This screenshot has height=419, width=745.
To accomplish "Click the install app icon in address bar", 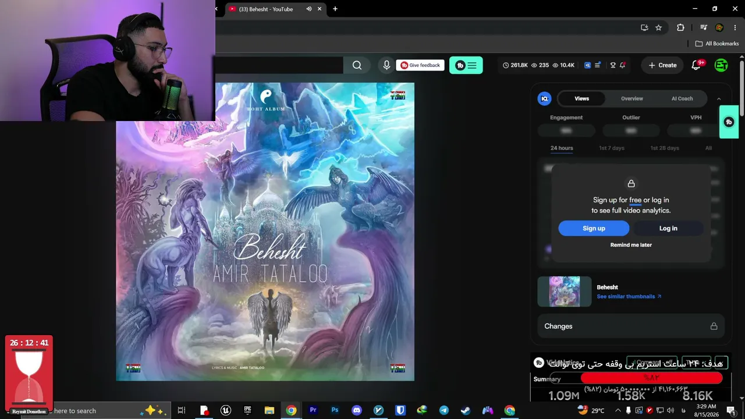I will [x=644, y=27].
